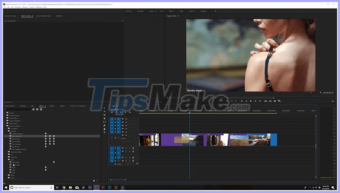Click Add Marker in Program Monitor
Screen dimensions: 340x193
[x=227, y=101]
